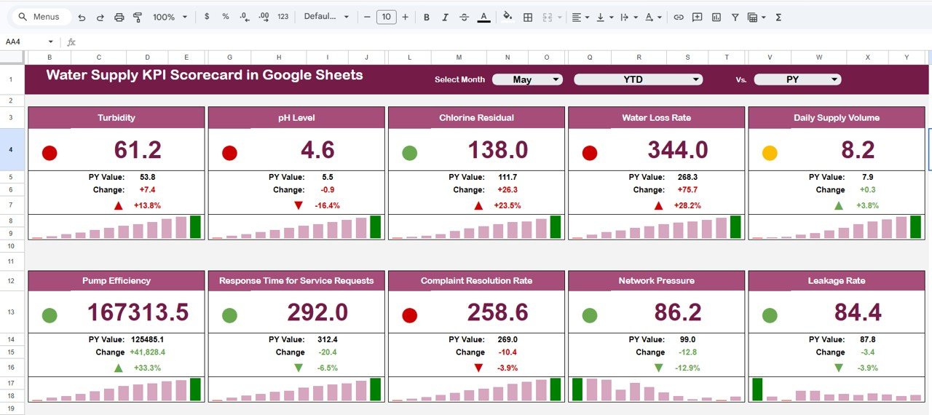932x415 pixels.
Task: Click the Complaint Resolution Rate header
Action: [x=476, y=281]
